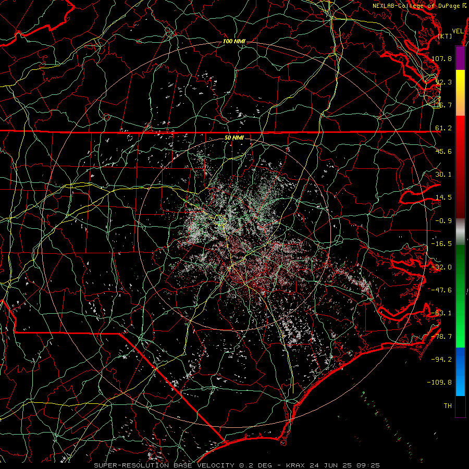
Task: Click the 14.5 value on velocity scale
Action: click(443, 198)
